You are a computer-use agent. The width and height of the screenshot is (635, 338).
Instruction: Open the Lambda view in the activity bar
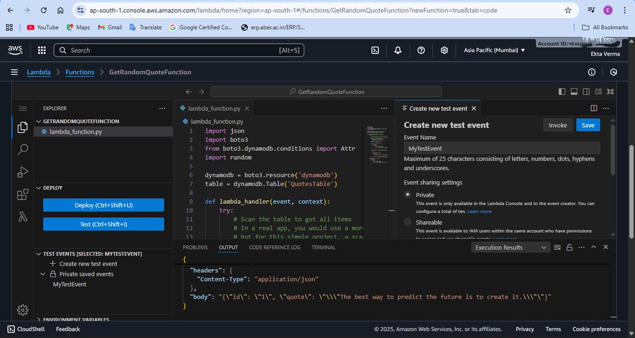(23, 216)
